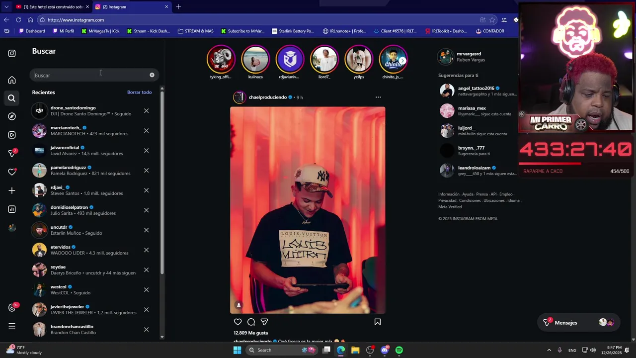Open a new browser tab
The width and height of the screenshot is (636, 358).
click(178, 6)
